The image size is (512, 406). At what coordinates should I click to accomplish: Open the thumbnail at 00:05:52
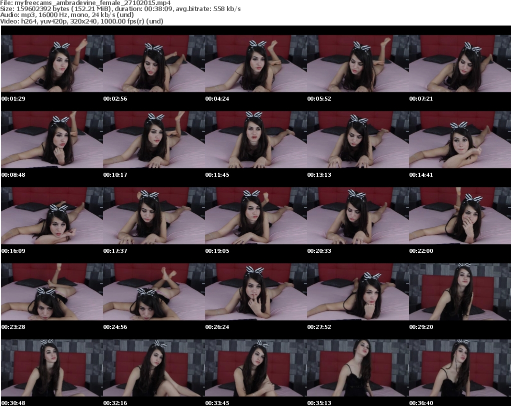tap(358, 64)
